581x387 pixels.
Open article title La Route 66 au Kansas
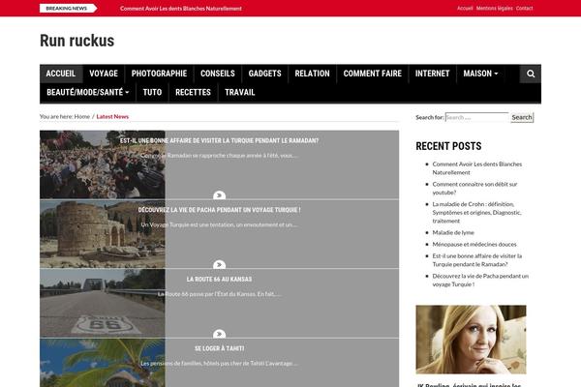pos(219,280)
